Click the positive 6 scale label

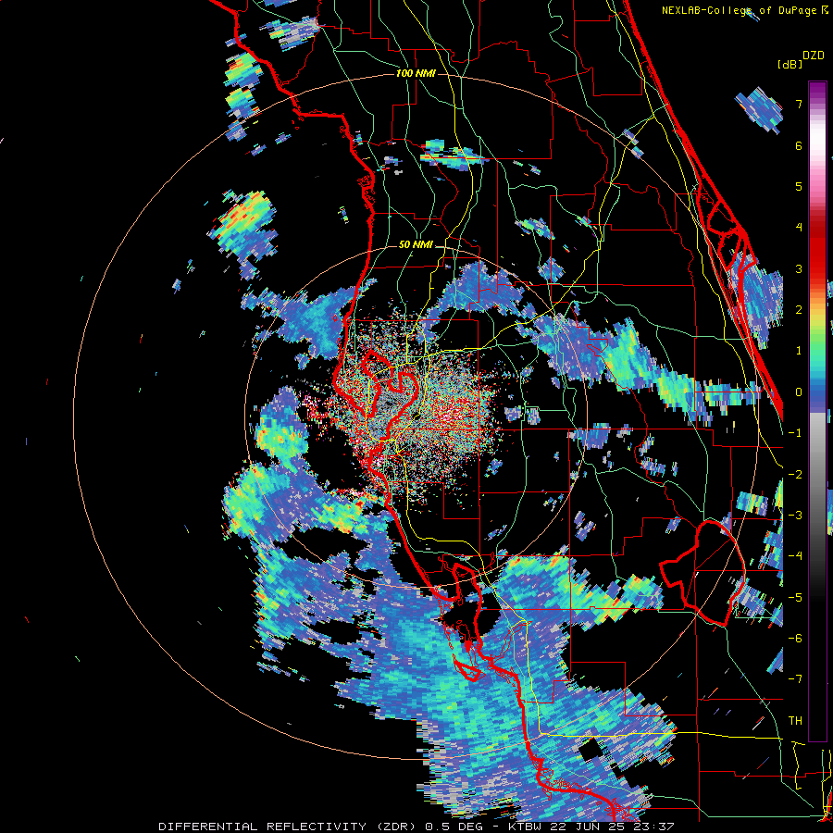pyautogui.click(x=799, y=145)
